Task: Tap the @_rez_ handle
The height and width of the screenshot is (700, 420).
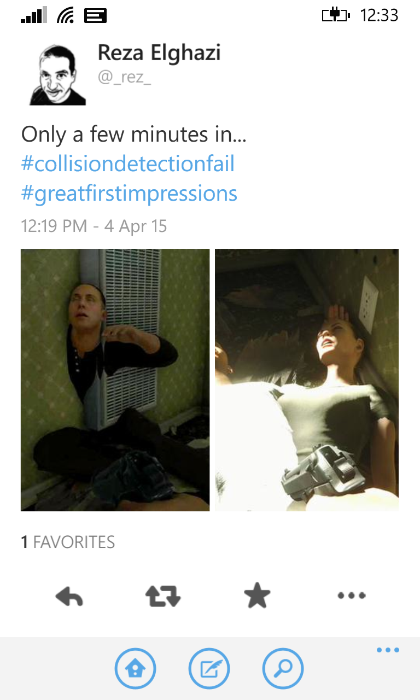Action: pos(124,77)
